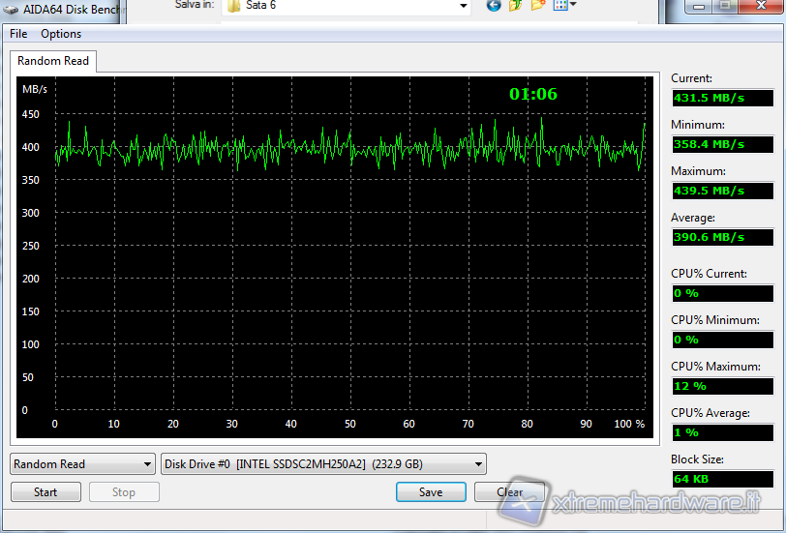This screenshot has width=786, height=533.
Task: Click the 01:06 elapsed timer on graph
Action: point(533,94)
